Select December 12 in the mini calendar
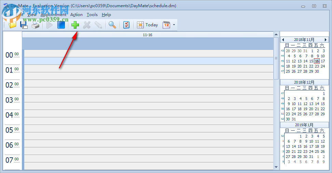This screenshot has height=173, width=332. click(x=305, y=104)
